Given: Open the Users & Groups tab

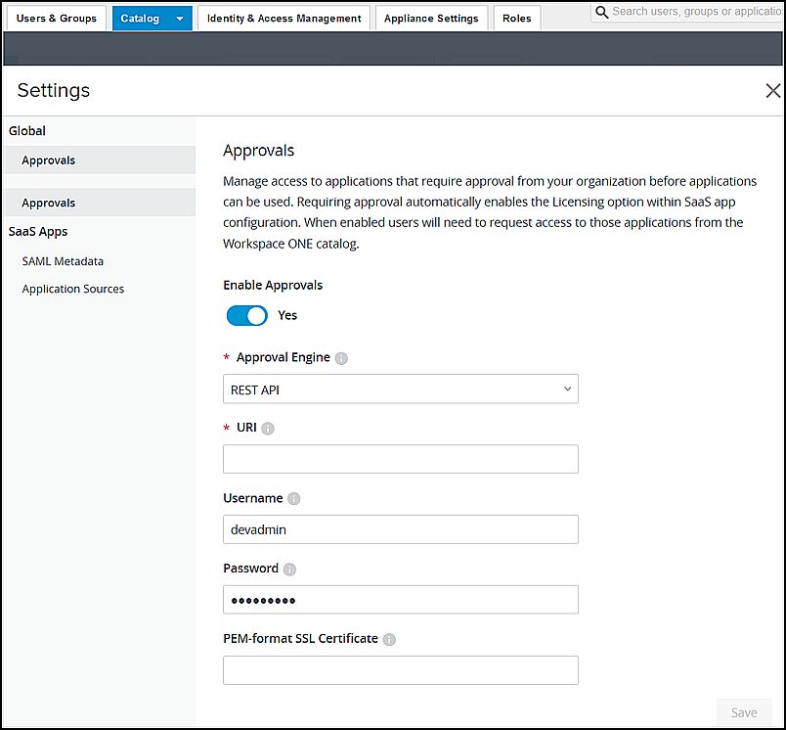Looking at the screenshot, I should pyautogui.click(x=56, y=18).
